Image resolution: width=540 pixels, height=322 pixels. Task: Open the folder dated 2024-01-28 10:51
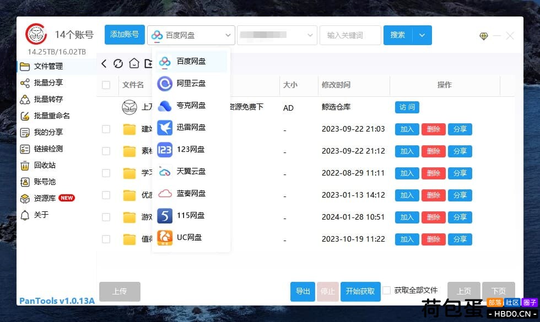coord(129,217)
